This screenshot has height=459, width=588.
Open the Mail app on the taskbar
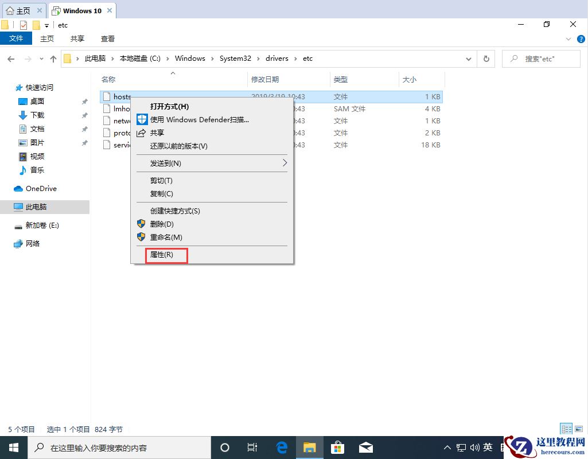tap(366, 447)
